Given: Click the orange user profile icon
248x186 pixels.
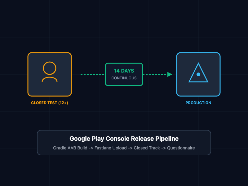Looking at the screenshot, I should pyautogui.click(x=50, y=72).
